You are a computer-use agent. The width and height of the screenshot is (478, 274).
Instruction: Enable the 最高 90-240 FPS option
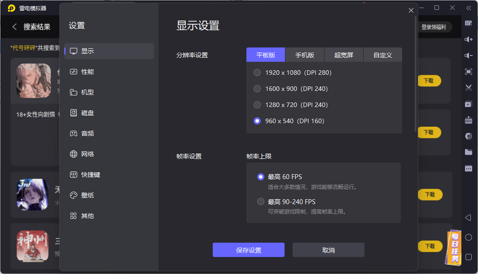[x=261, y=202]
